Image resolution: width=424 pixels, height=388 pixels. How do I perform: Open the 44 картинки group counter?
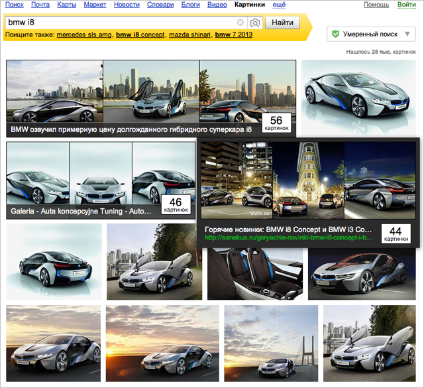396,233
